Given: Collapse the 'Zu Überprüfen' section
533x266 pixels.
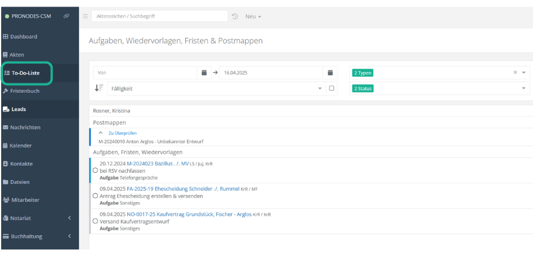Looking at the screenshot, I should tap(101, 133).
